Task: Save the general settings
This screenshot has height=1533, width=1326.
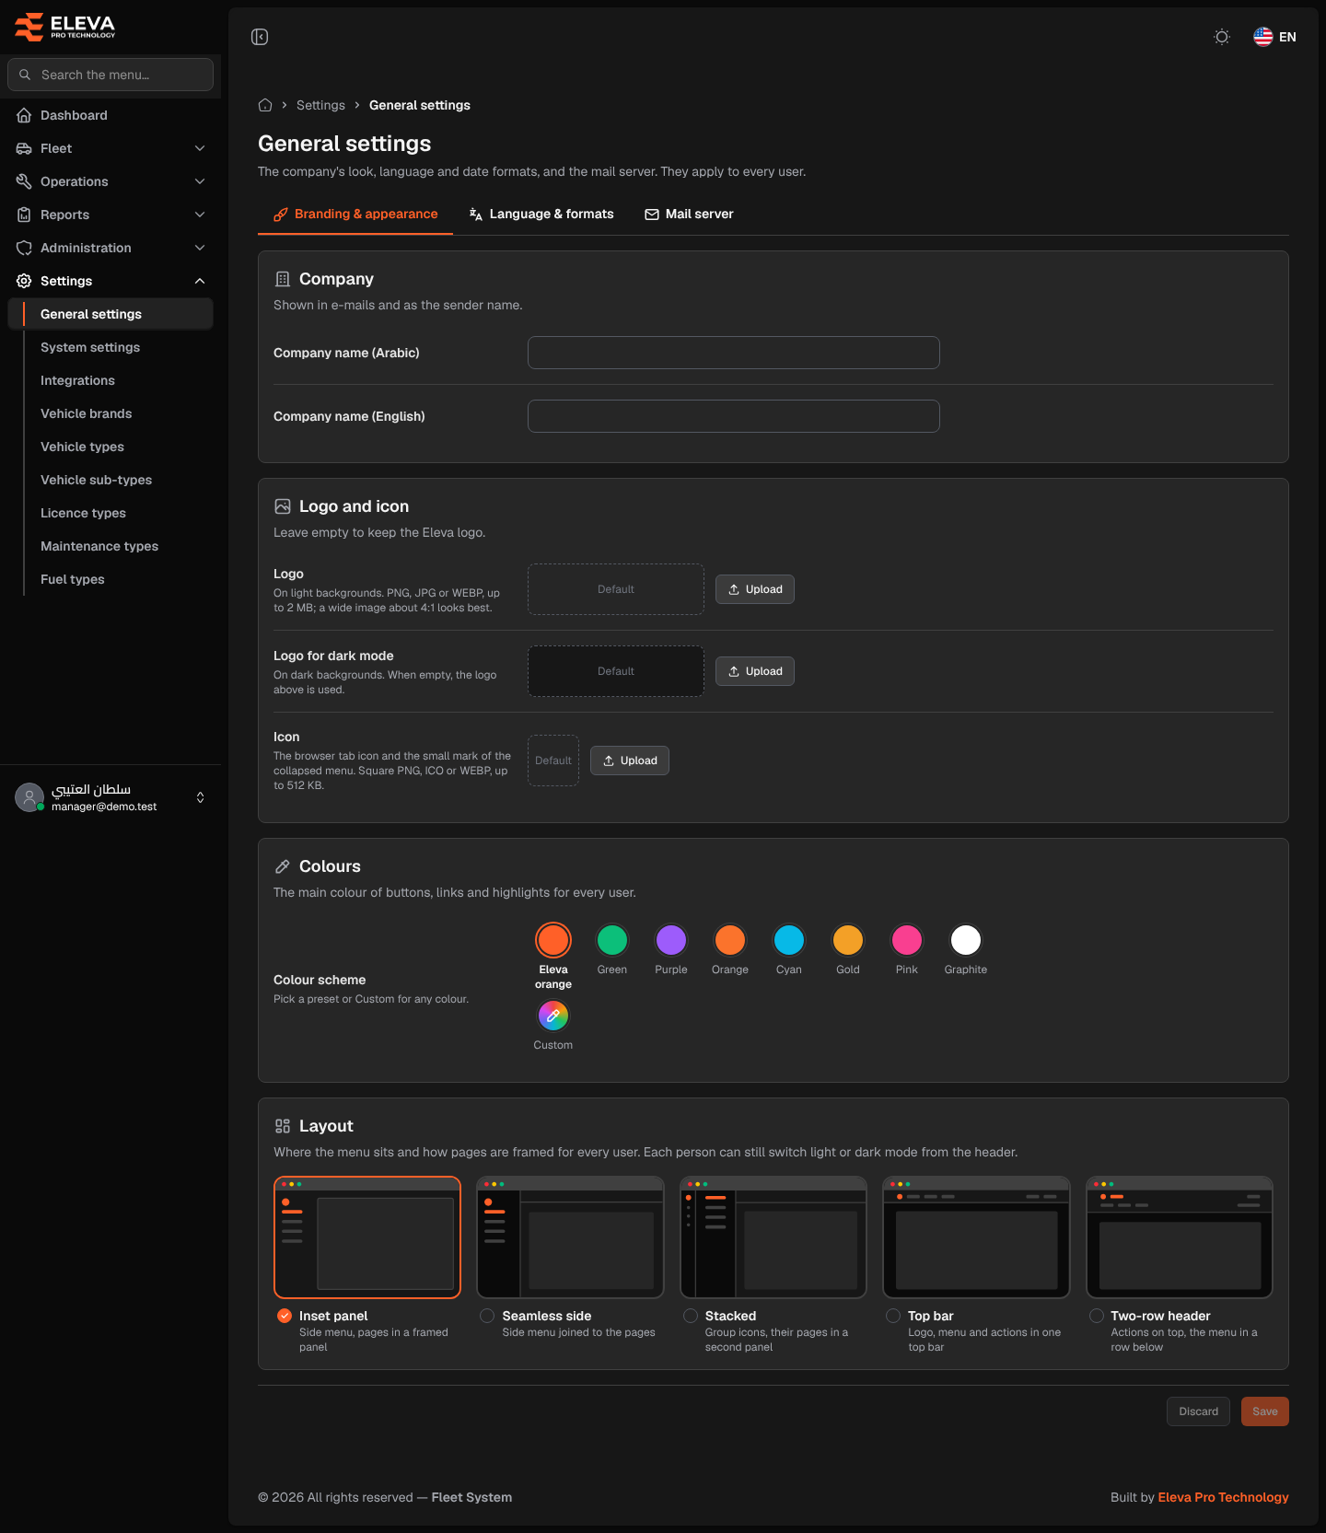Action: (1265, 1411)
